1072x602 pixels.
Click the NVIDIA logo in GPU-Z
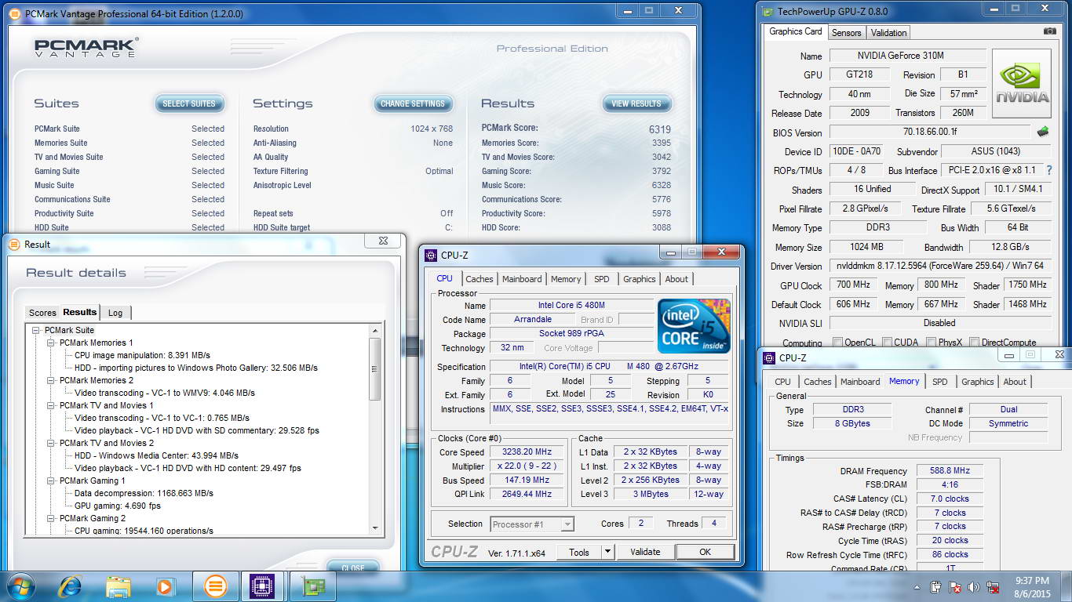(1022, 83)
